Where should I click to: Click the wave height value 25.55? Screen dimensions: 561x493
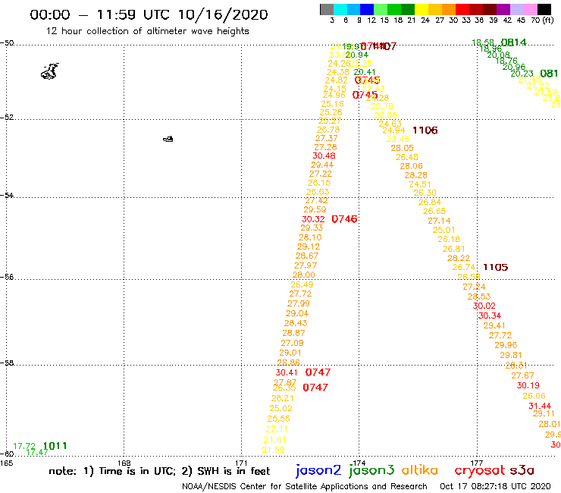click(279, 419)
